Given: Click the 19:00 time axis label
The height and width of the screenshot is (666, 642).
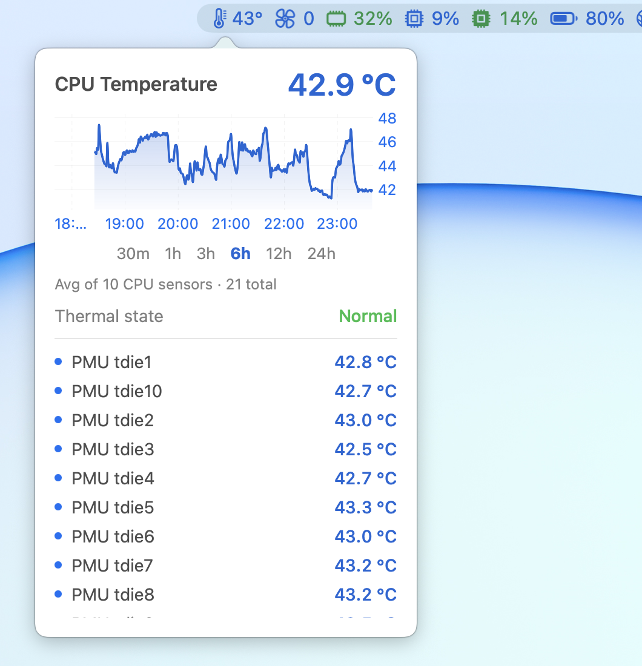Looking at the screenshot, I should tap(125, 223).
